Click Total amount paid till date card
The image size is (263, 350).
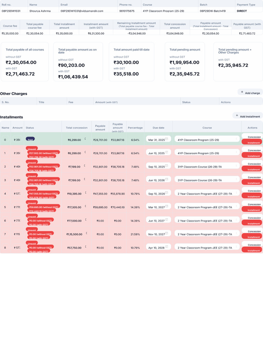pyautogui.click(x=131, y=62)
